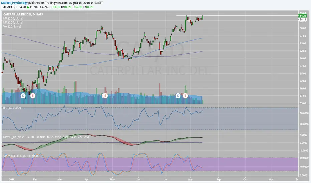Click the white 84.18 price label
The width and height of the screenshot is (311, 183).
pos(303,19)
